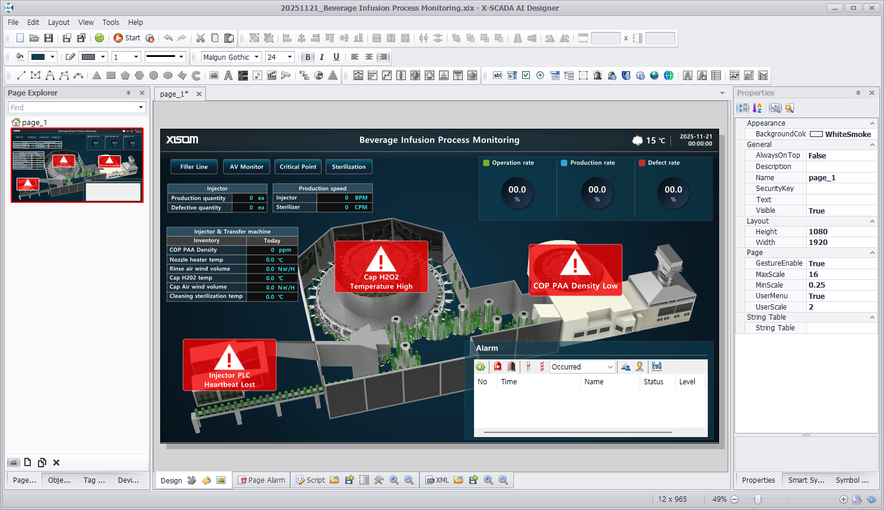The height and width of the screenshot is (510, 884).
Task: Toggle Bold text formatting
Action: (x=307, y=57)
